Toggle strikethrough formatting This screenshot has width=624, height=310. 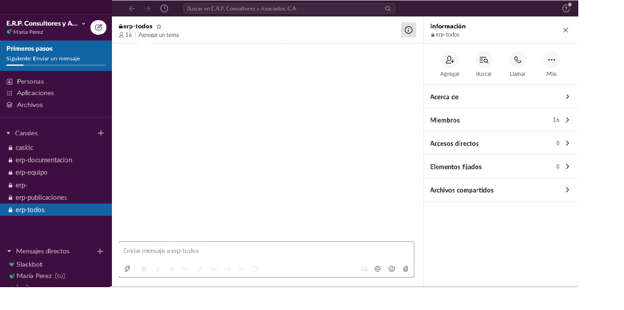172,269
